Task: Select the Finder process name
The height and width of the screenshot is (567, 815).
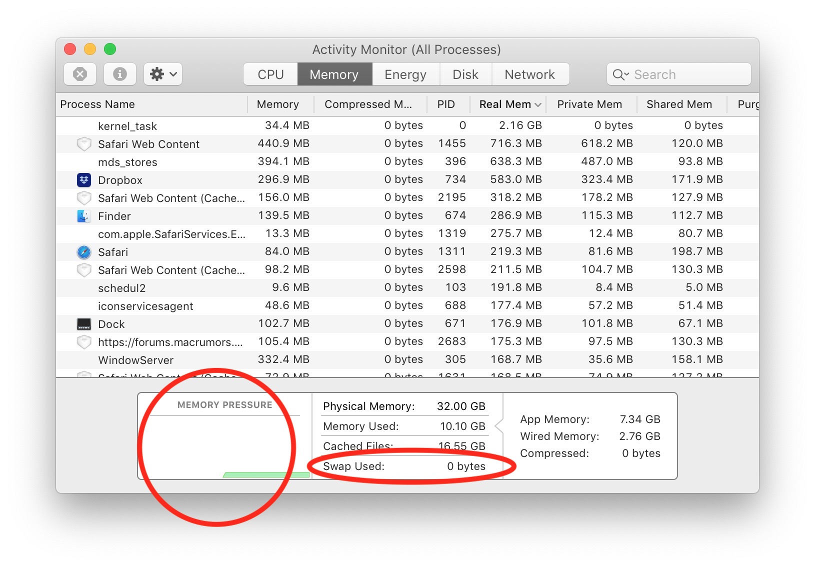Action: pos(114,216)
